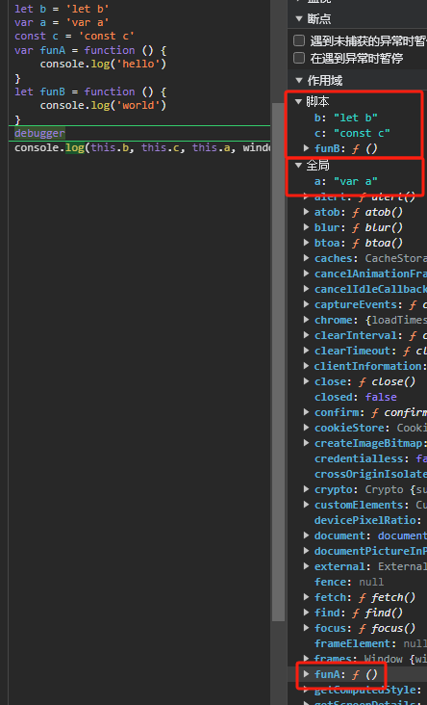The image size is (427, 705).
Task: Expand the captureEvents entry
Action: pyautogui.click(x=306, y=304)
